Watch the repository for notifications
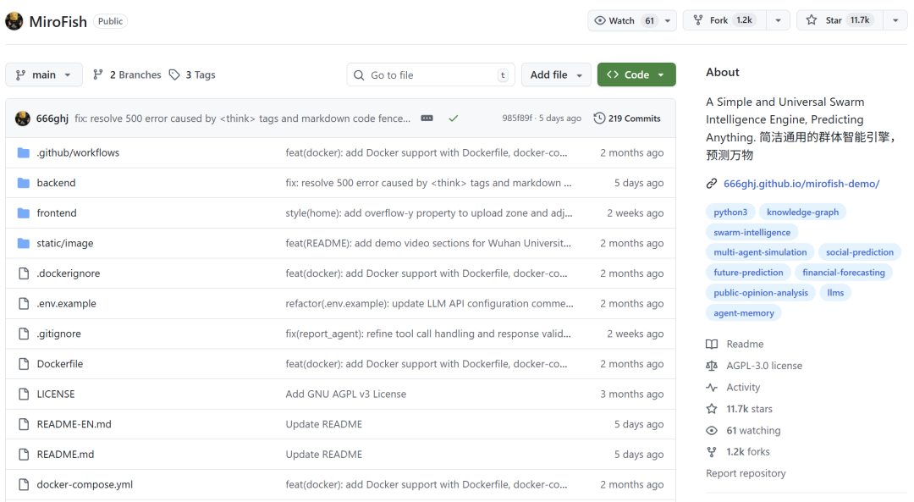 pyautogui.click(x=622, y=20)
